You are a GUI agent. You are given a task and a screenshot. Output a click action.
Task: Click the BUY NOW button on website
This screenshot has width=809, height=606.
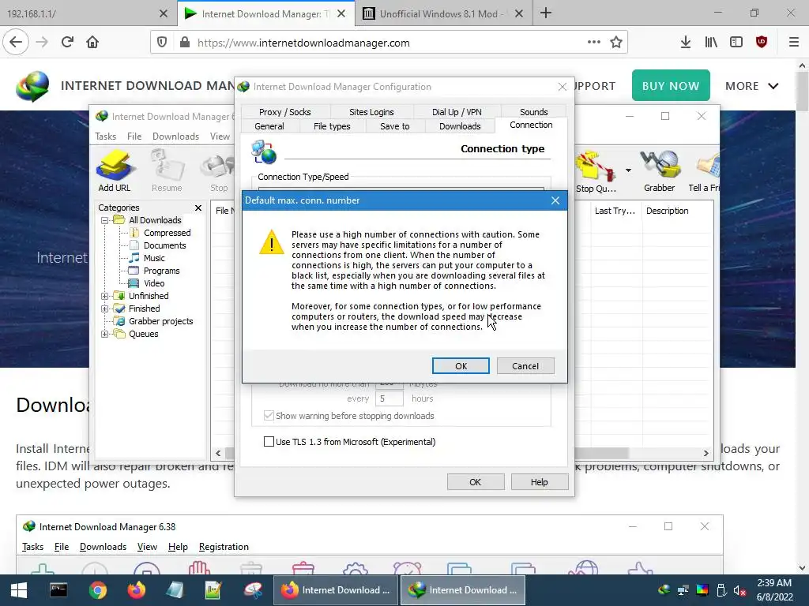pyautogui.click(x=671, y=85)
